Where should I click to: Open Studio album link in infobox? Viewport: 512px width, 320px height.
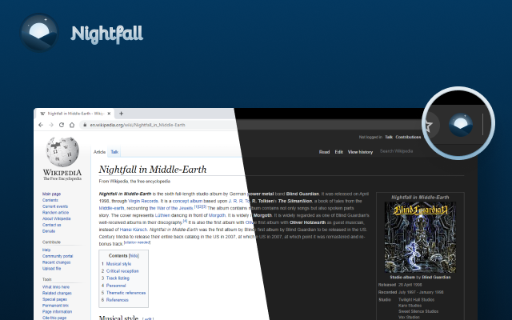(402, 278)
